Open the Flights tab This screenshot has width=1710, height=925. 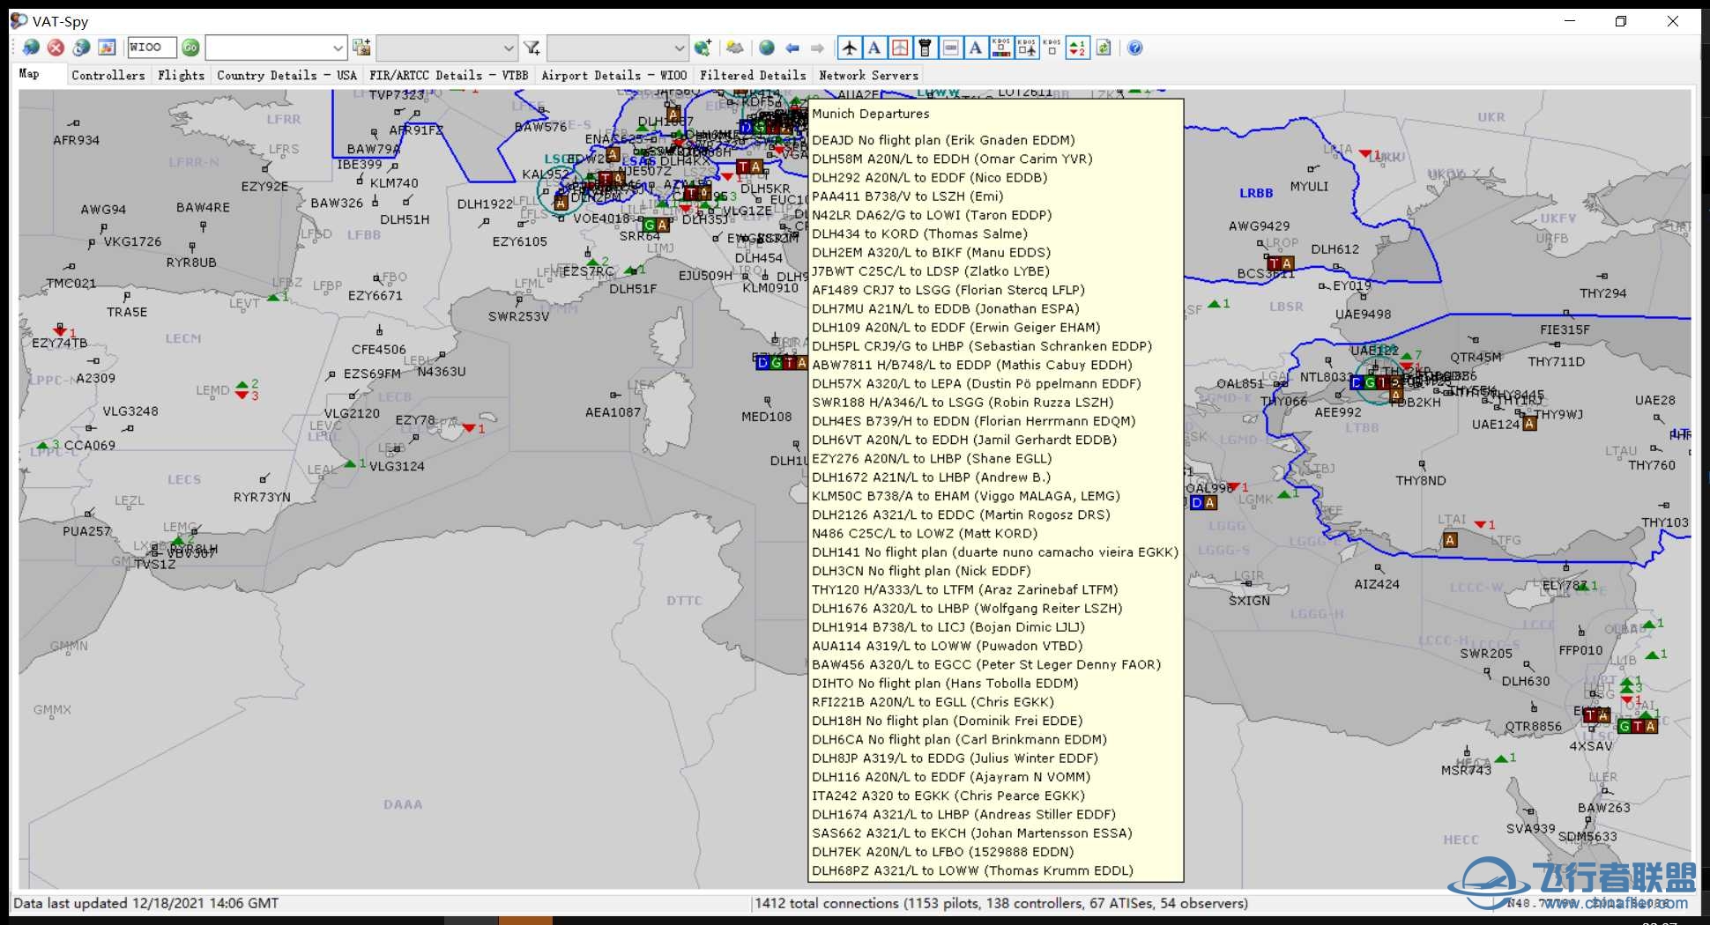(182, 76)
